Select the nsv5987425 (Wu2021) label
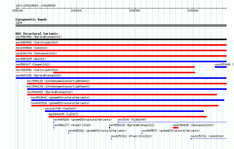The image size is (234, 149). [31, 59]
